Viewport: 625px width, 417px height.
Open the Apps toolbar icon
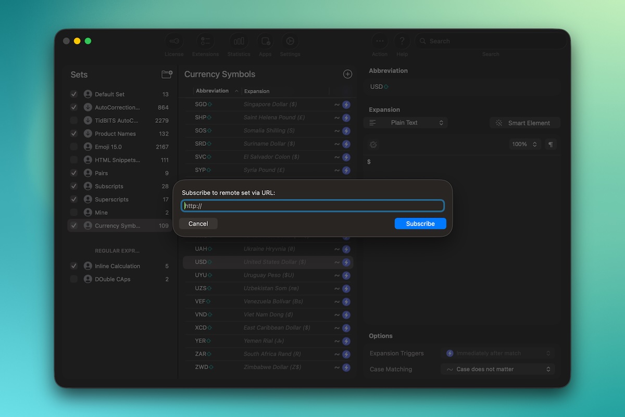pos(265,42)
